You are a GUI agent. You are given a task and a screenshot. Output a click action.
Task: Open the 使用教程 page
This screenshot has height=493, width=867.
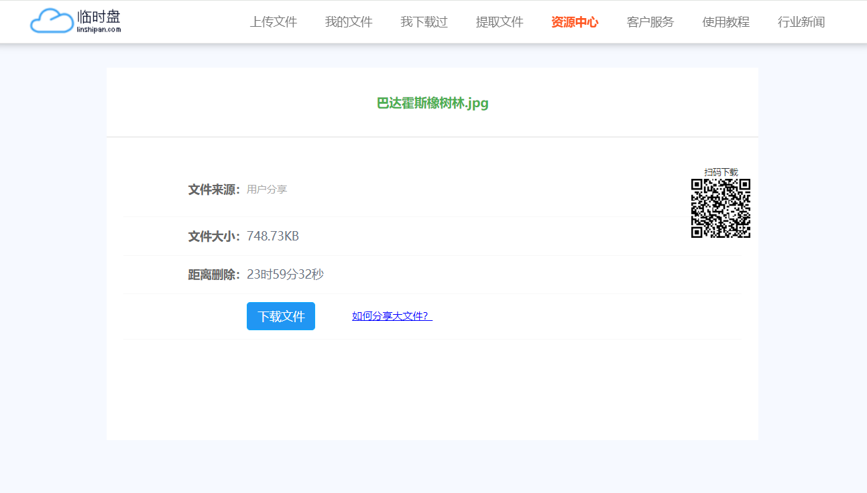point(726,22)
